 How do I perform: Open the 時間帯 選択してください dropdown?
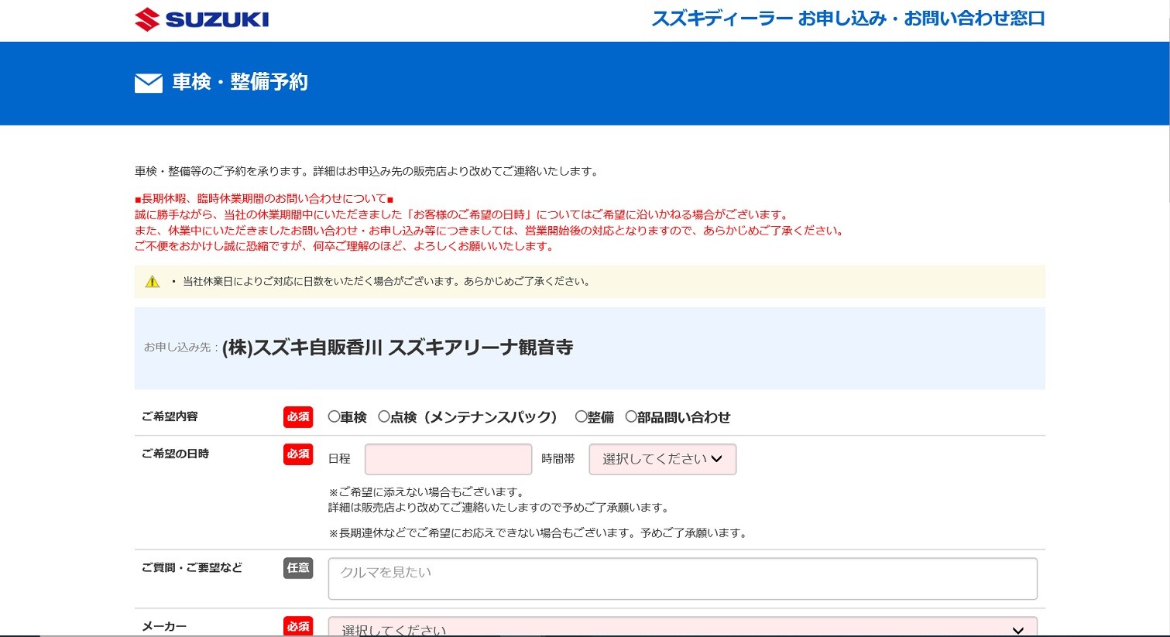[x=663, y=459]
